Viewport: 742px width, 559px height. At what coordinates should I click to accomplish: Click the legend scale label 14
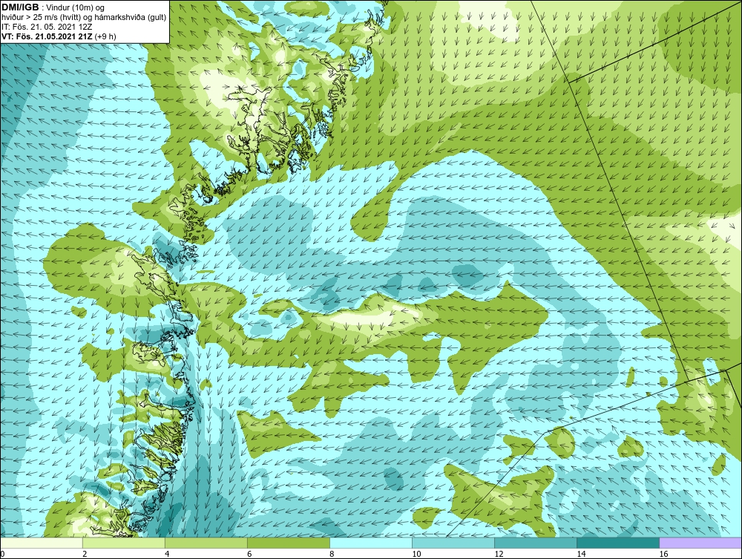581,554
